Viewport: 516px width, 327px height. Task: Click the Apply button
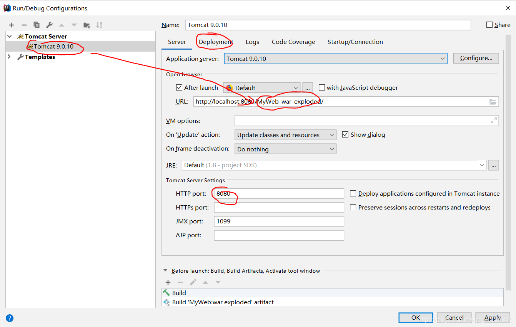coord(493,317)
